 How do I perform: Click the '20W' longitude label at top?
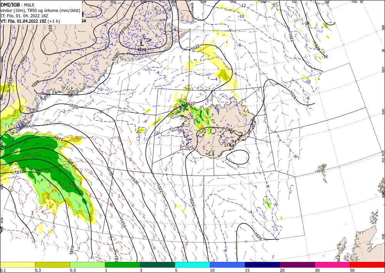(203, 2)
